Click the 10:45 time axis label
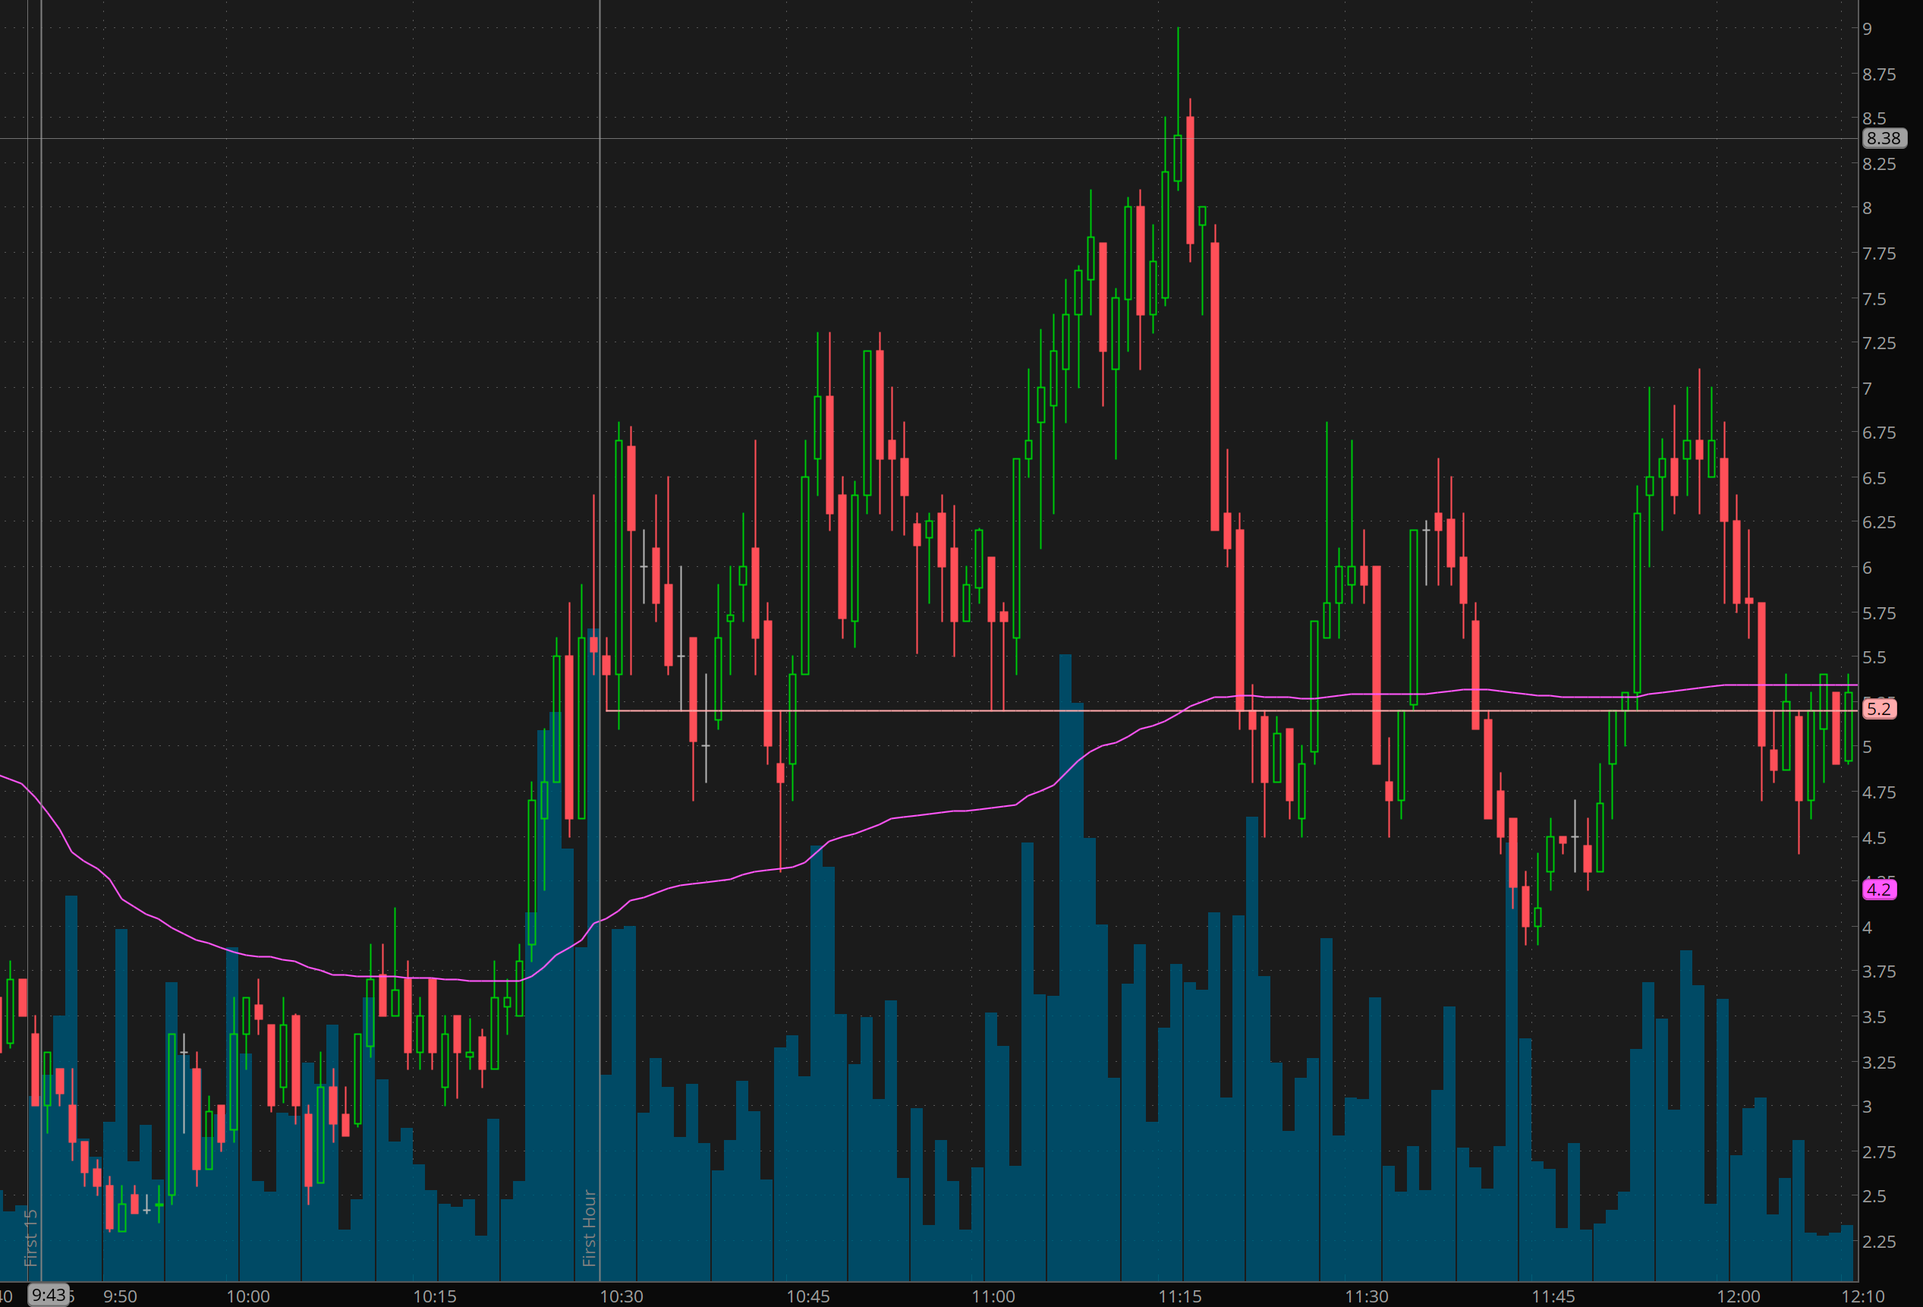This screenshot has width=1923, height=1307. pos(807,1296)
